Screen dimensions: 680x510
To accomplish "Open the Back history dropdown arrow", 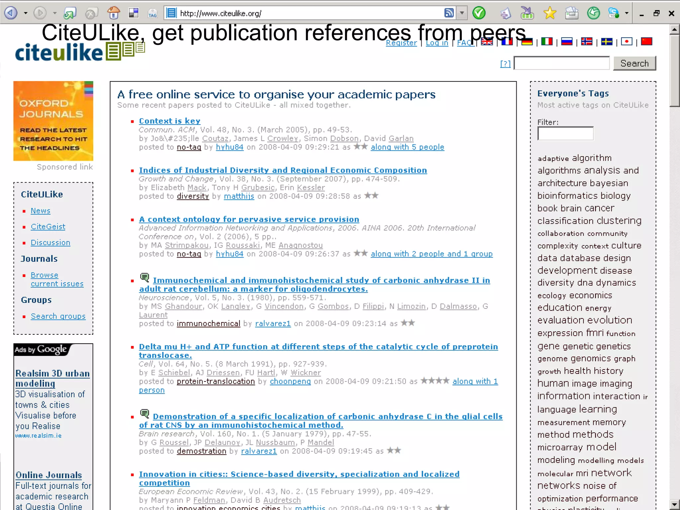I will click(26, 14).
